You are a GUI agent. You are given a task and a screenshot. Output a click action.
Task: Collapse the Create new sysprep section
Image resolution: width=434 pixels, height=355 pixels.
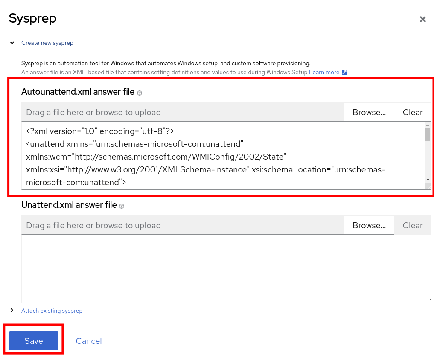coord(12,43)
